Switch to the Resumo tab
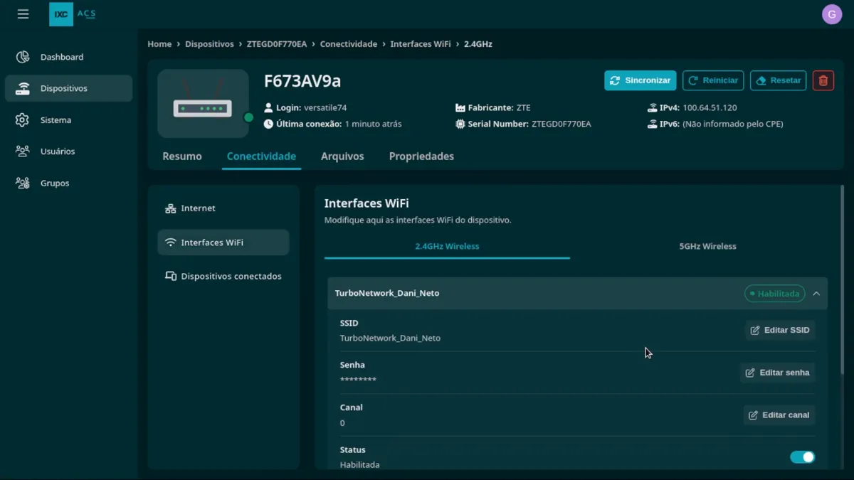This screenshot has width=854, height=480. [182, 156]
